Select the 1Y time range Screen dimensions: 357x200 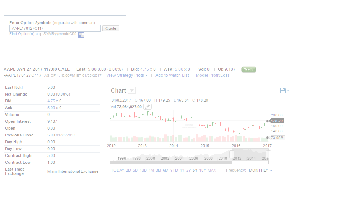tap(182, 170)
